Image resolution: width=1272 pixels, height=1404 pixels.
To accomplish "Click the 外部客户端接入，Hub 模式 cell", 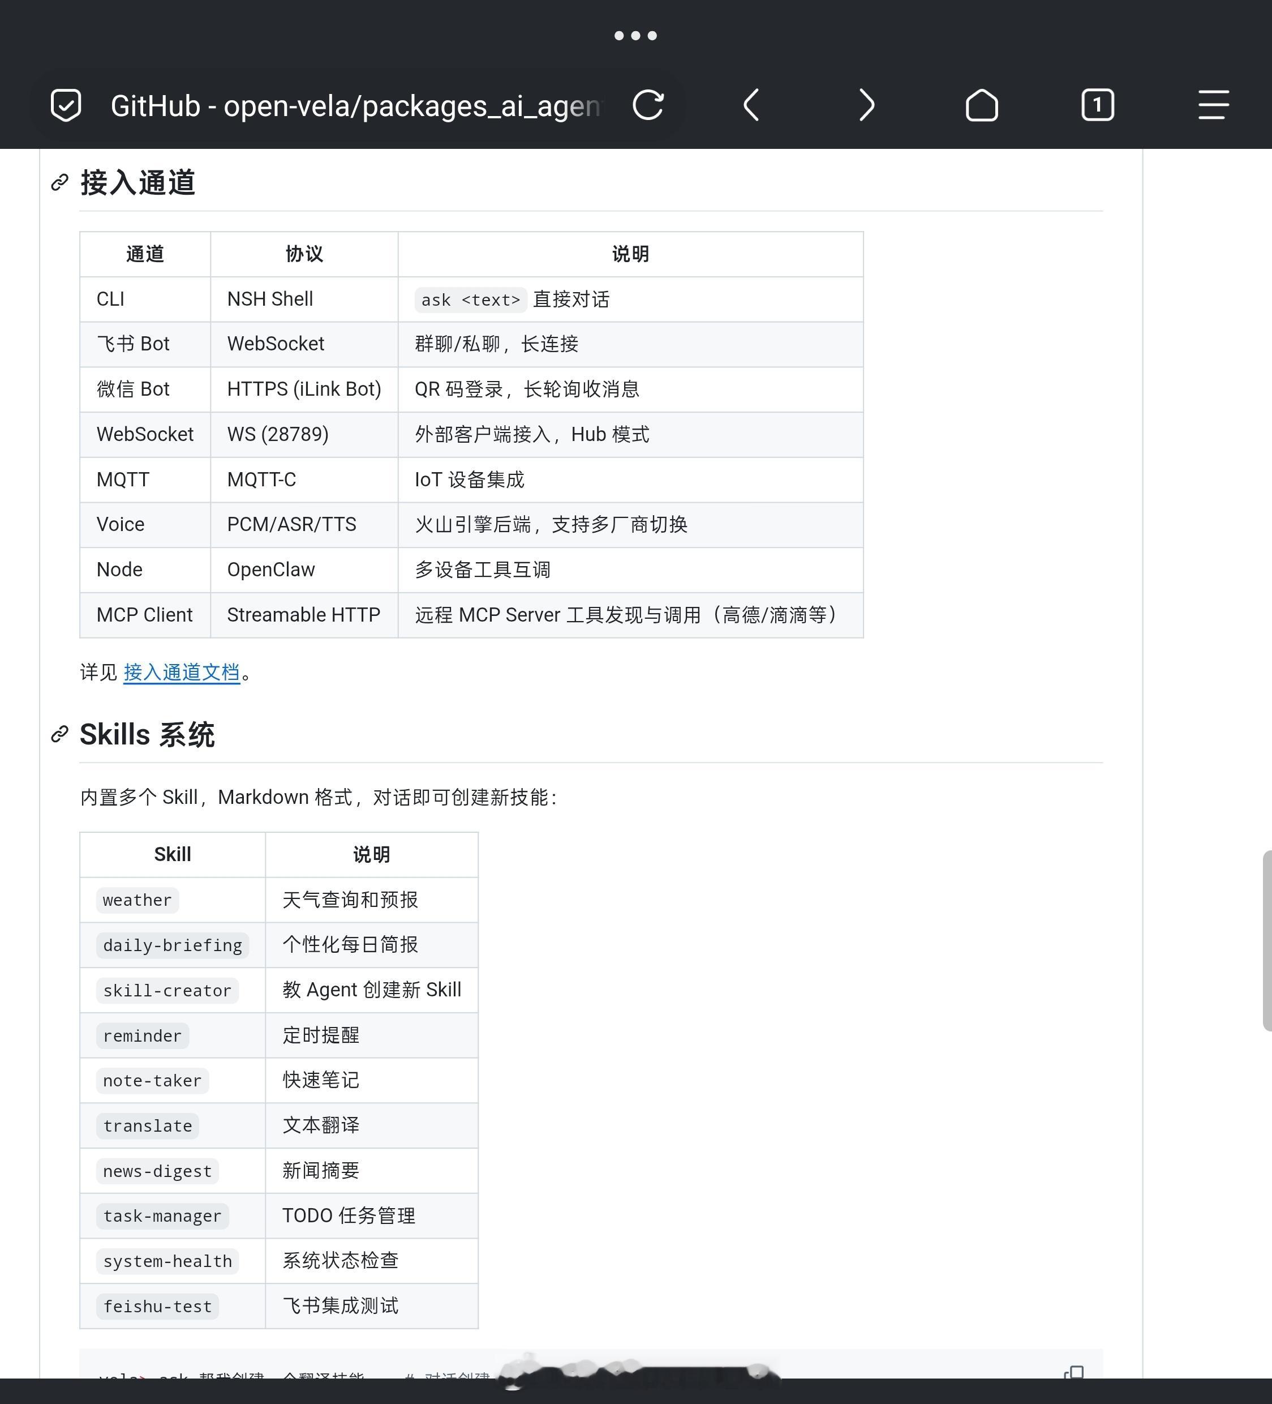I will point(631,435).
